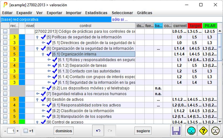
Task: Click the undo arrow button
Action: click(98, 130)
